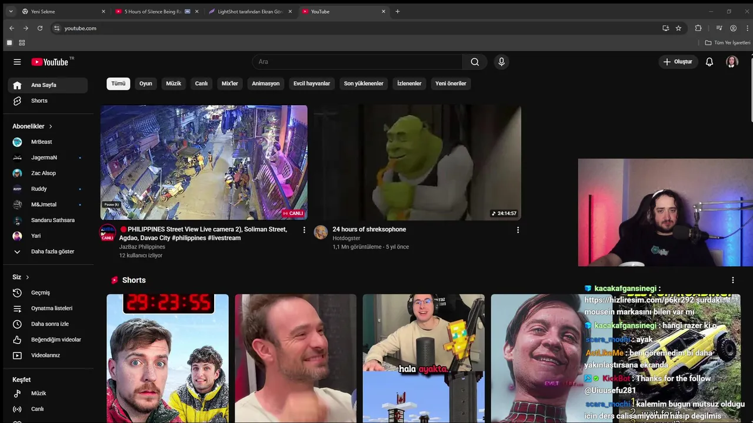This screenshot has height=423, width=753.
Task: Expand Daha fazla göster subscriptions
Action: click(x=48, y=251)
